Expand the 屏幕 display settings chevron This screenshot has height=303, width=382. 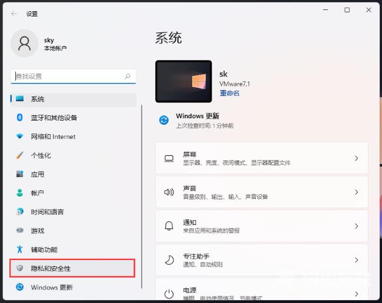(x=356, y=158)
